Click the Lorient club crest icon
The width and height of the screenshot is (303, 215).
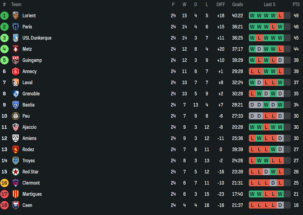pos(16,16)
